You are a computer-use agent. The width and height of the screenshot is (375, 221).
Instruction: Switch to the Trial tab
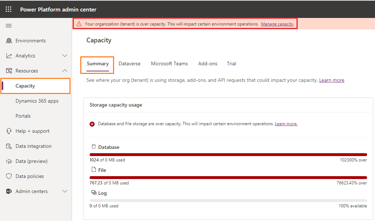tap(231, 64)
